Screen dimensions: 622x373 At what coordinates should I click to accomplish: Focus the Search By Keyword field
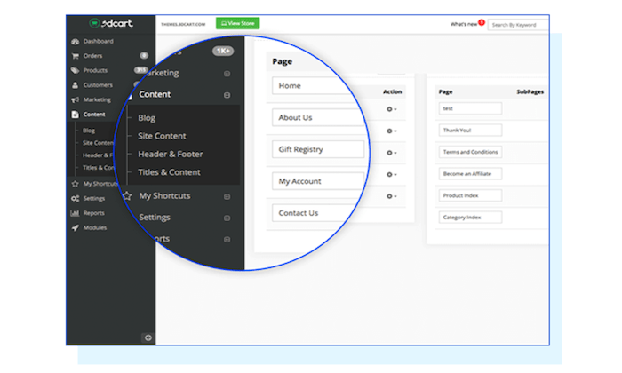[x=518, y=25]
